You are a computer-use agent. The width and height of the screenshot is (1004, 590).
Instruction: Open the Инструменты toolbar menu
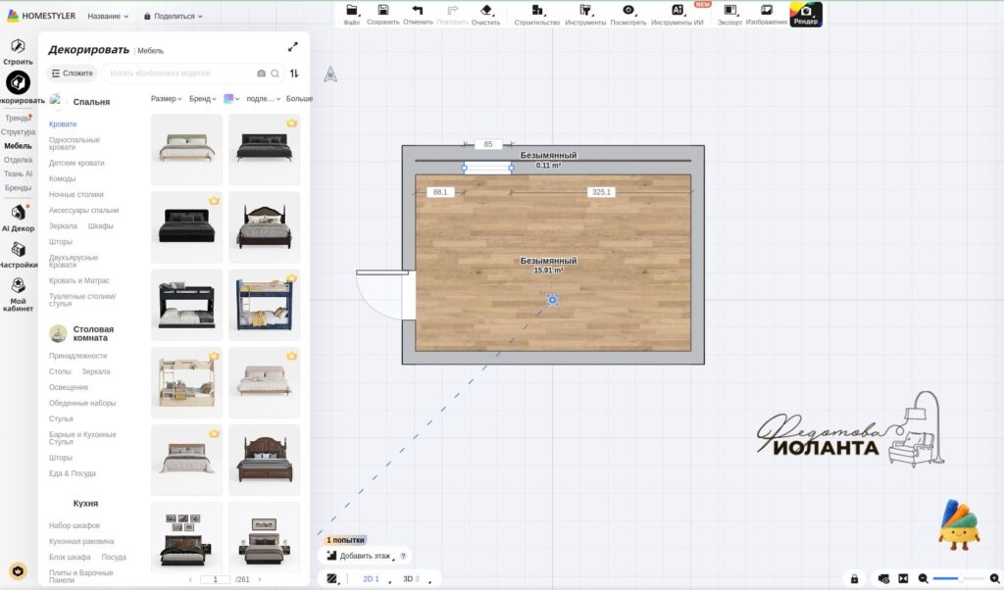[585, 14]
